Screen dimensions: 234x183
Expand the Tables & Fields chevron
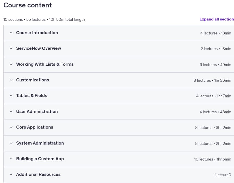[11, 96]
